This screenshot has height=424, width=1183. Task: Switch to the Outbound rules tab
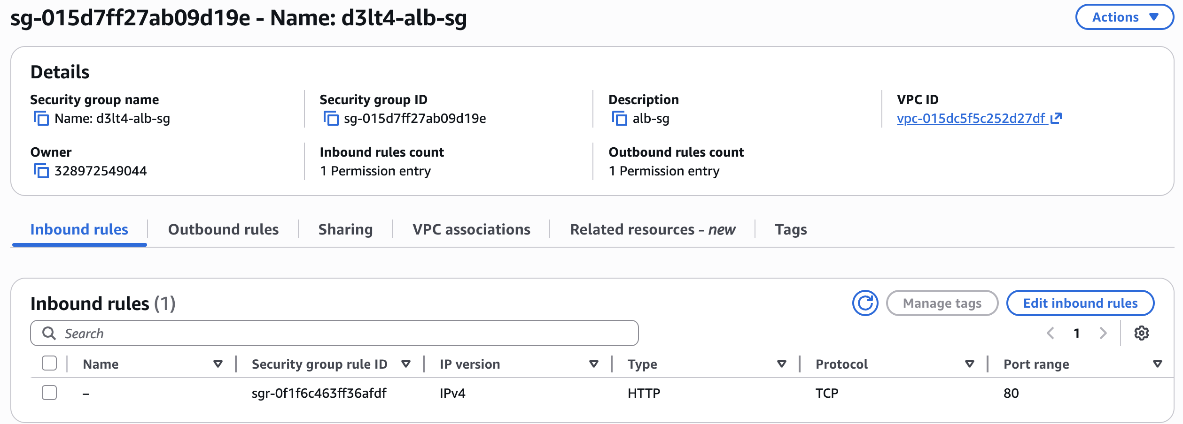pos(223,230)
